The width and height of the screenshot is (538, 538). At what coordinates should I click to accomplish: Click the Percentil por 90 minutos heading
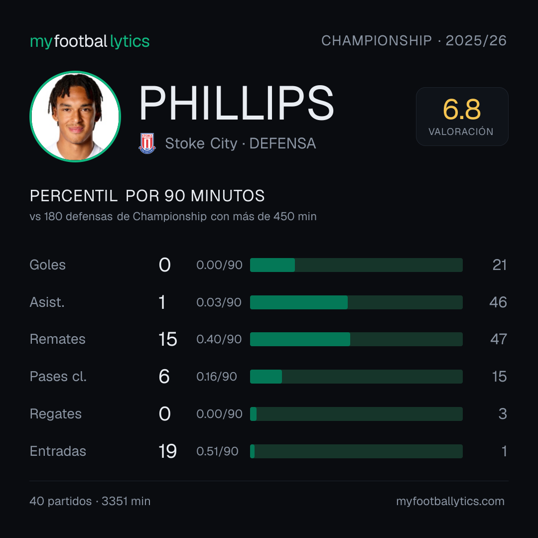(147, 196)
